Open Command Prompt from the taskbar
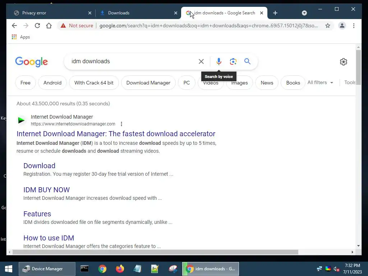The image size is (368, 276). (84, 269)
